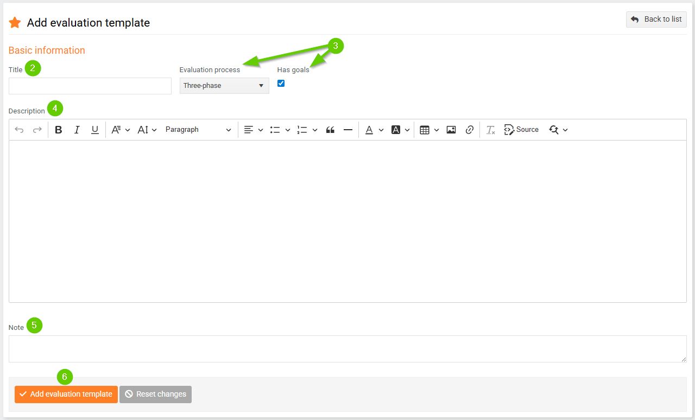Click the "Has goals" label text
Screen dimensions: 695x420
click(293, 70)
